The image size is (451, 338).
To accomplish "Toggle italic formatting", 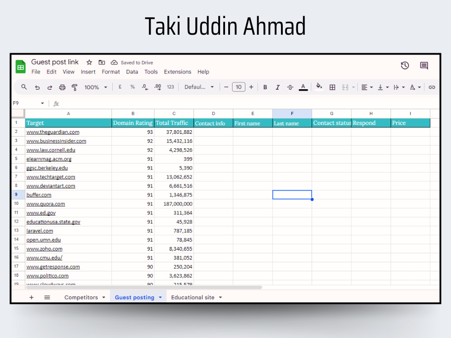I will point(277,87).
